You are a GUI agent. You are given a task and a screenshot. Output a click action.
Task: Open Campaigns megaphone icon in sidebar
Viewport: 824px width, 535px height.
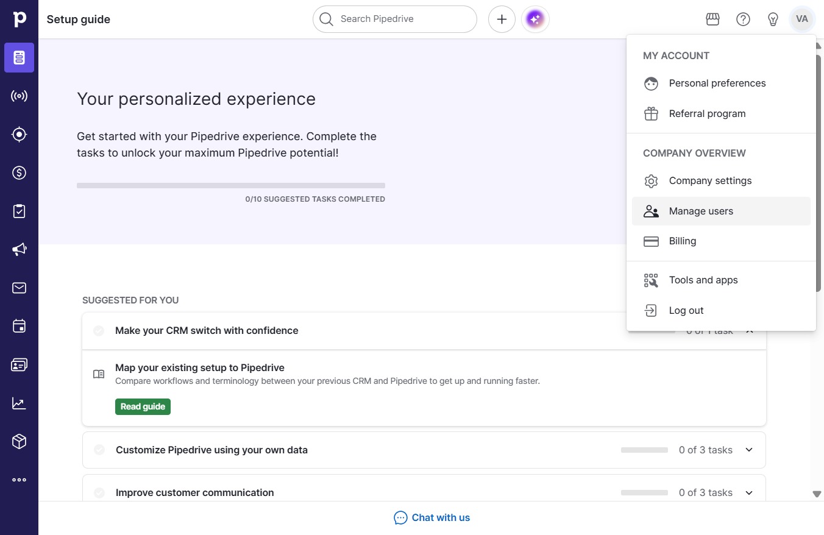coord(19,249)
